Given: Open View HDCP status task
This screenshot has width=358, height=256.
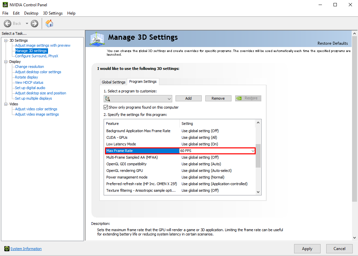Looking at the screenshot, I should [29, 82].
